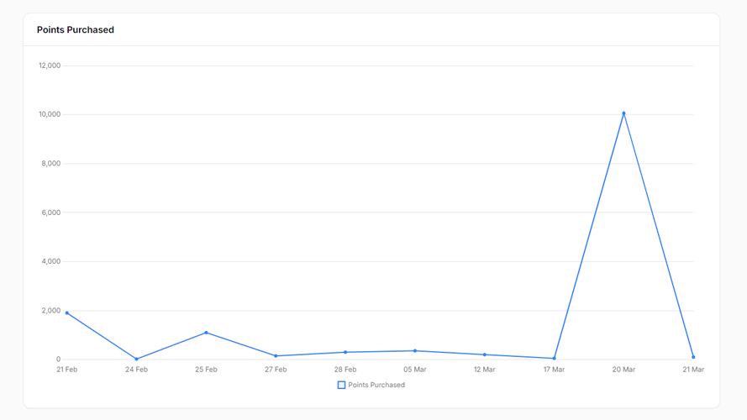Select the 24 Feb data point
The width and height of the screenshot is (747, 420).
click(x=136, y=359)
